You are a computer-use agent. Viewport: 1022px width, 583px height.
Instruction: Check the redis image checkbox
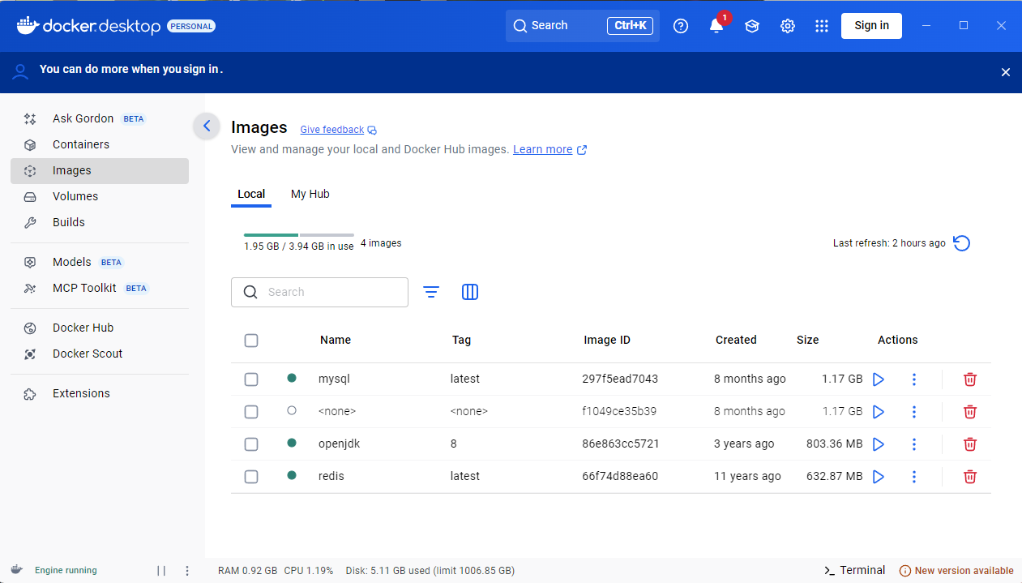tap(251, 477)
